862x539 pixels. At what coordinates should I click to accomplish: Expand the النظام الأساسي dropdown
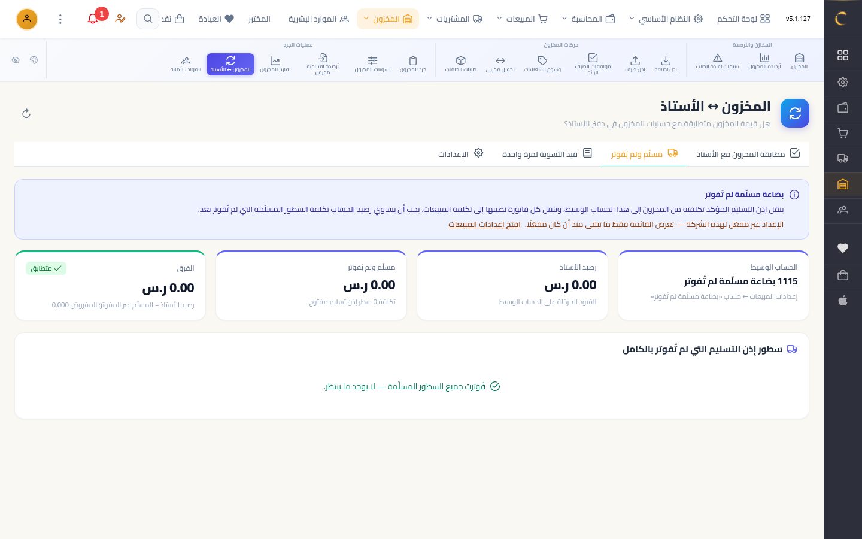pyautogui.click(x=665, y=19)
